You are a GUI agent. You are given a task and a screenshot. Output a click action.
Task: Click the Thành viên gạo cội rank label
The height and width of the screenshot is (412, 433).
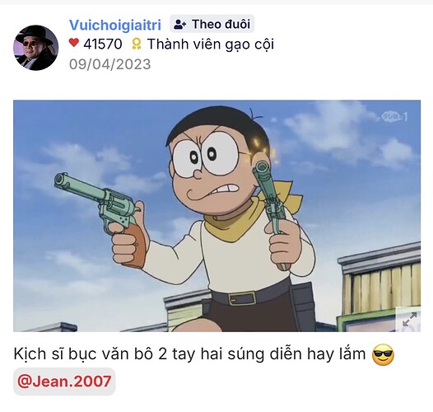[x=211, y=44]
